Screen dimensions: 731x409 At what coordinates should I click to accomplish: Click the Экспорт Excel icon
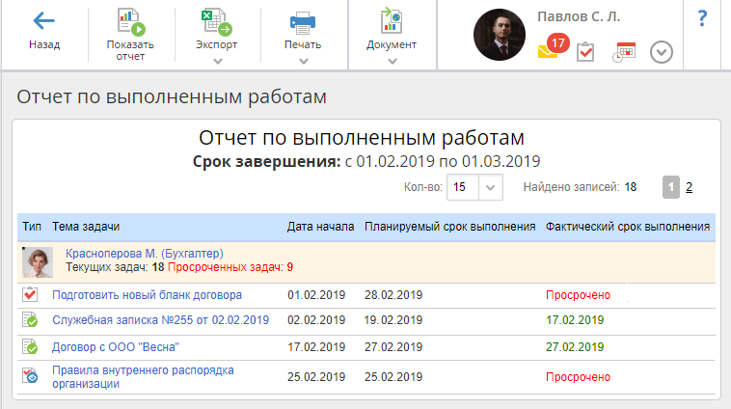[x=216, y=22]
